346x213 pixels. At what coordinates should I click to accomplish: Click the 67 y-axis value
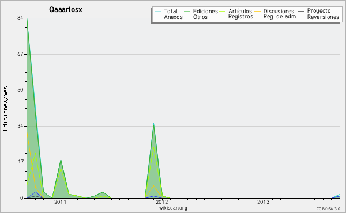tap(20, 54)
